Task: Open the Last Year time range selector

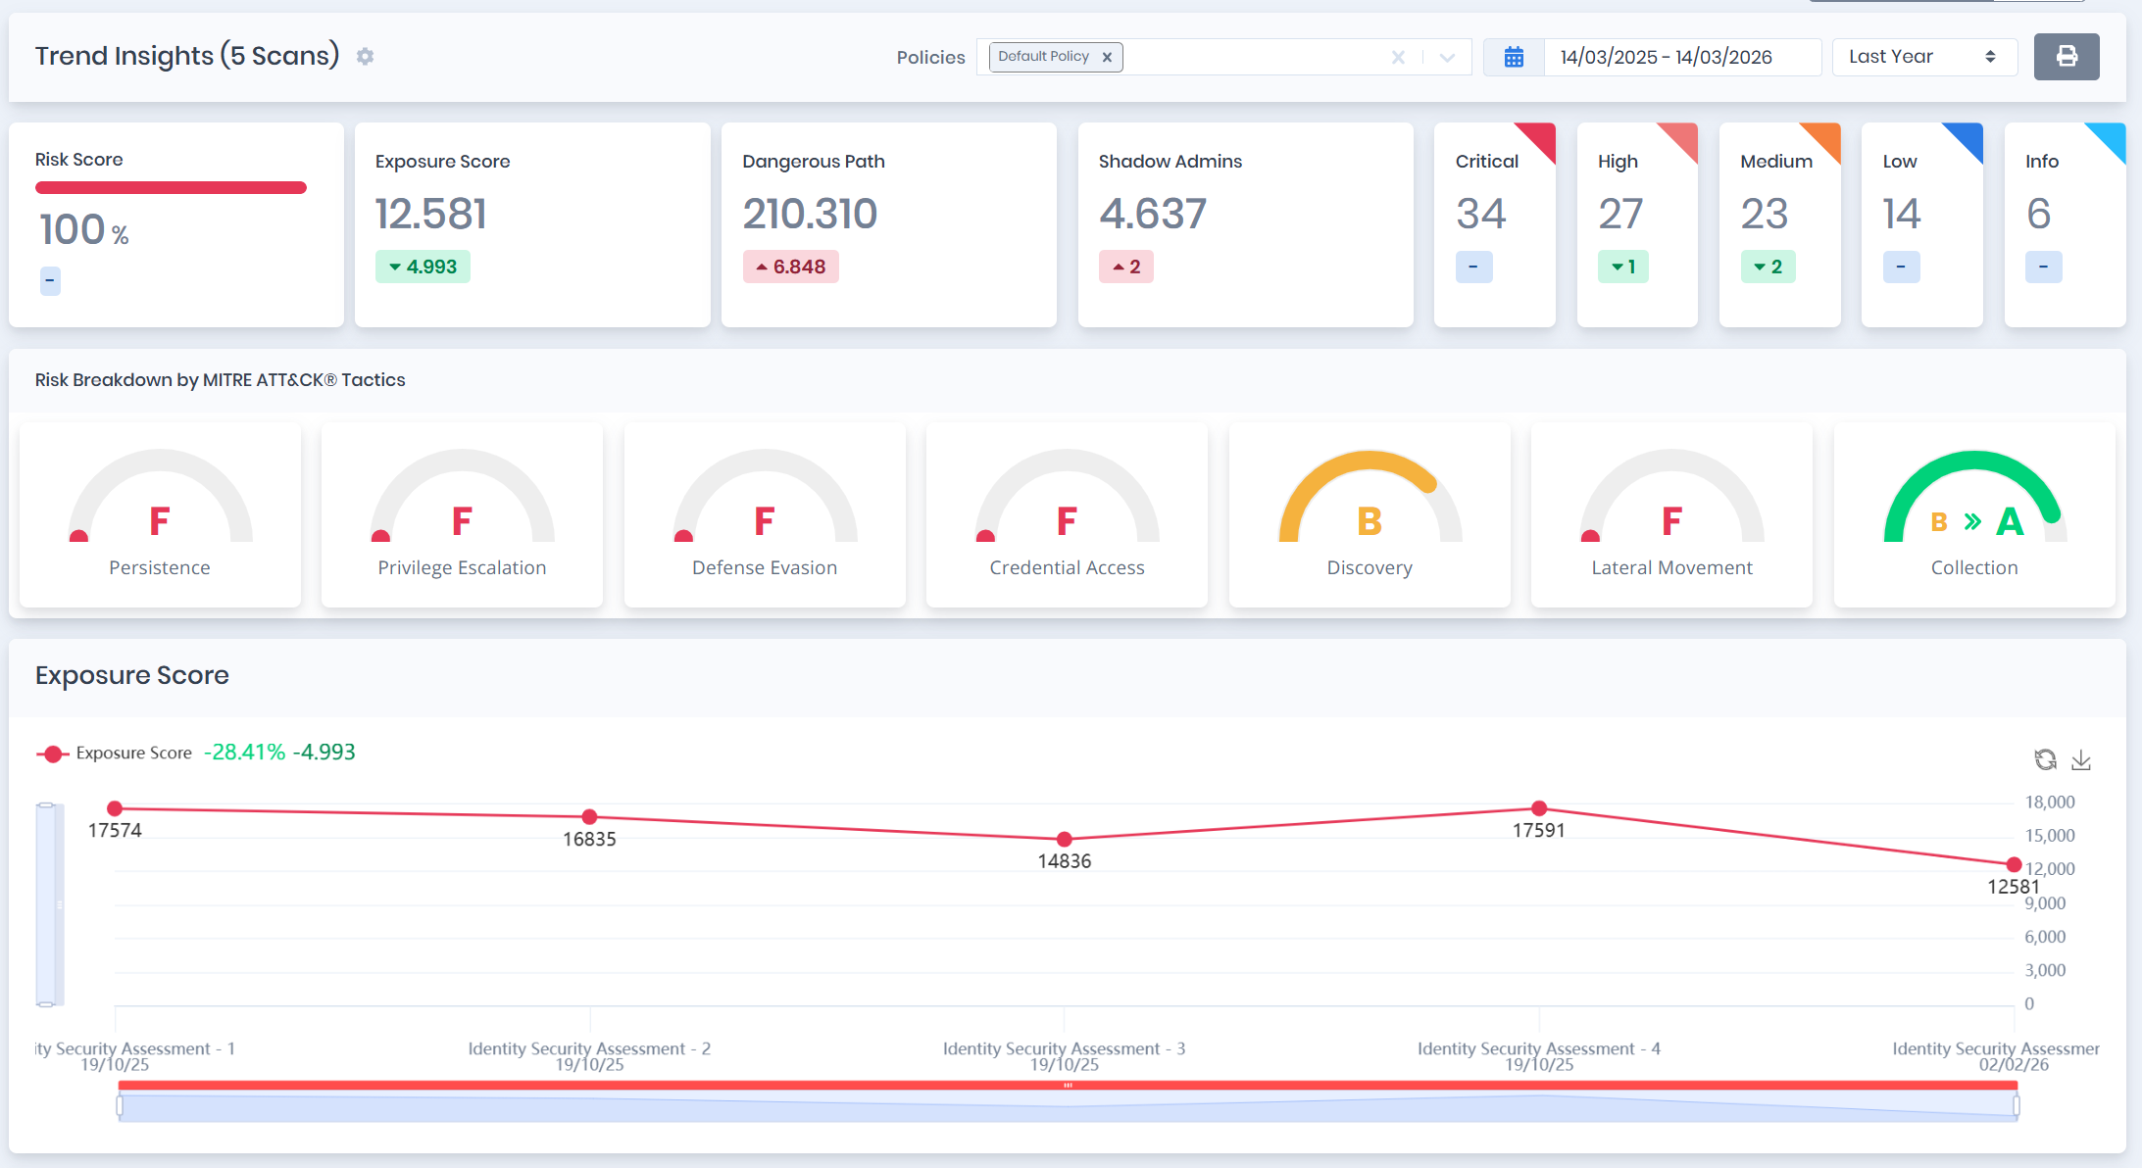Action: (x=1924, y=56)
